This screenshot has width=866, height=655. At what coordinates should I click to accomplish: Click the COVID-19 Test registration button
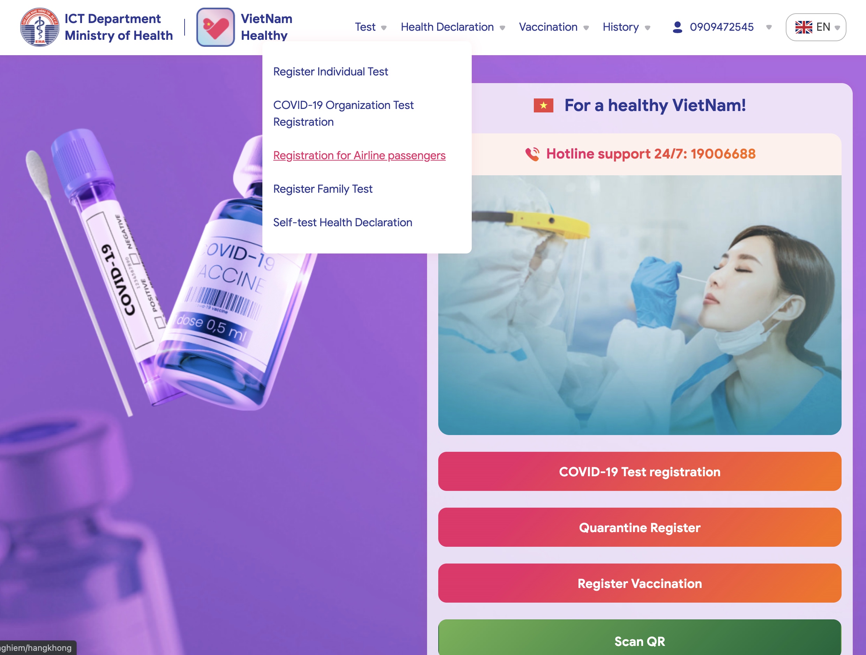[x=639, y=471]
